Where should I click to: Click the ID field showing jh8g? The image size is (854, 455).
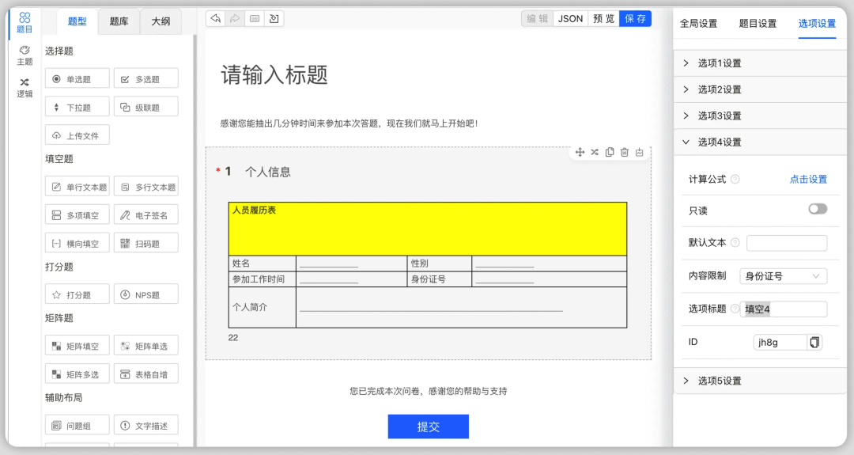pos(780,342)
